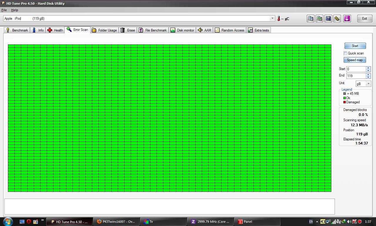Toggle the Speed map button
The width and height of the screenshot is (376, 226).
point(355,60)
